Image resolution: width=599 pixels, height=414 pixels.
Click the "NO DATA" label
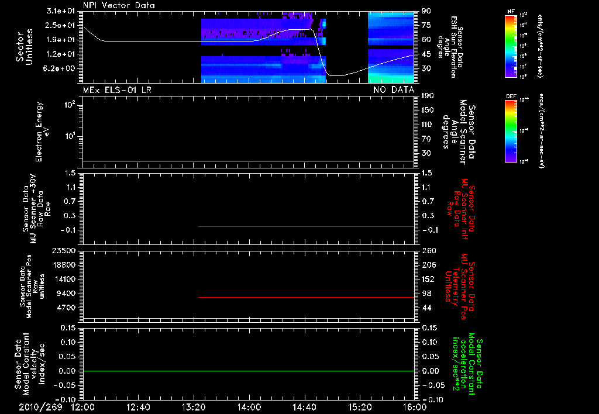[x=394, y=90]
